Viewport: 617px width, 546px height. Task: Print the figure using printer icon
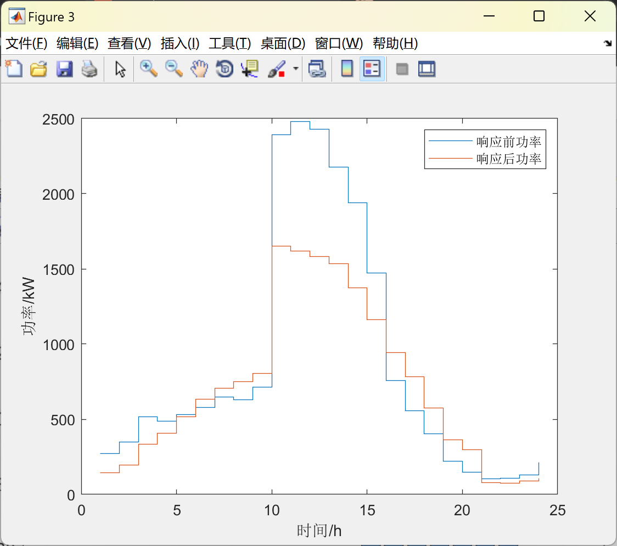[x=89, y=69]
